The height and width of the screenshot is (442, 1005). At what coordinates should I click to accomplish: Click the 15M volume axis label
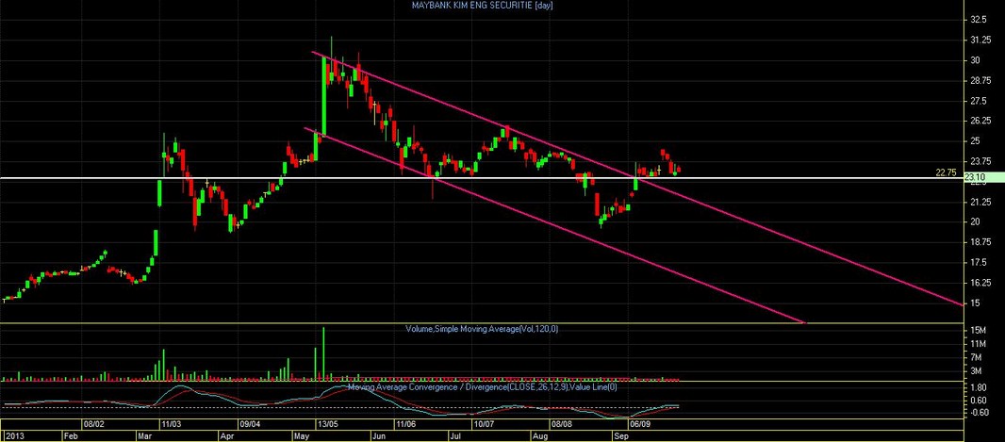pos(978,331)
